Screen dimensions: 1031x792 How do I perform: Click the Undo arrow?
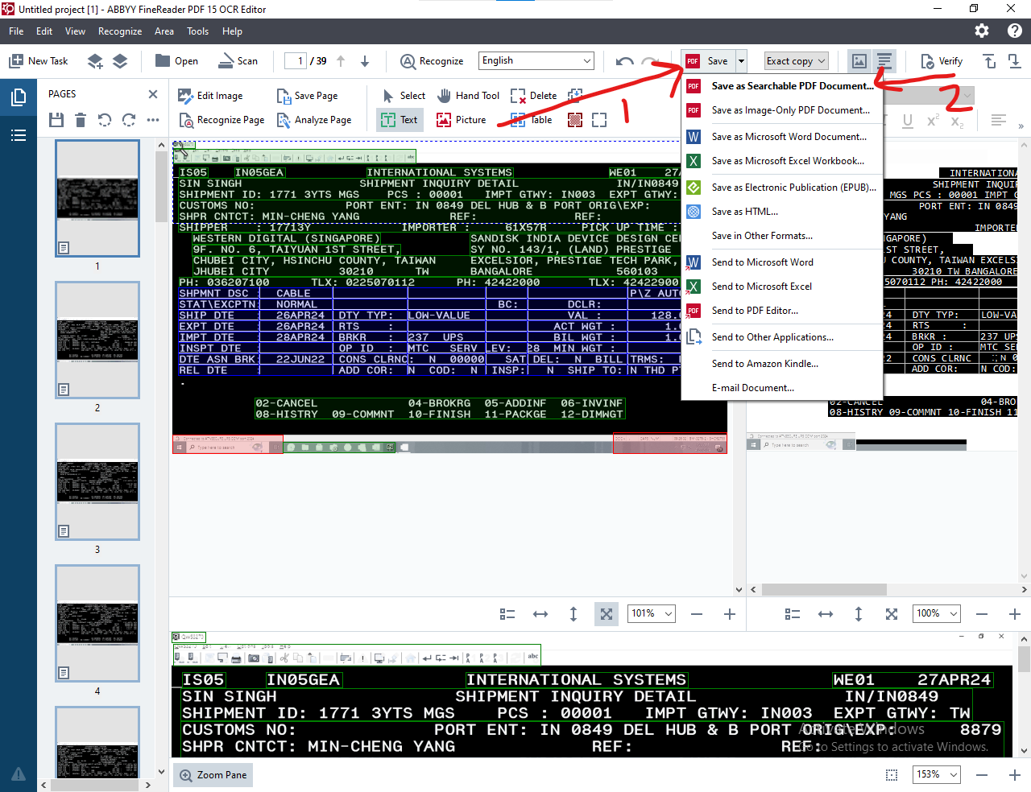(x=624, y=61)
